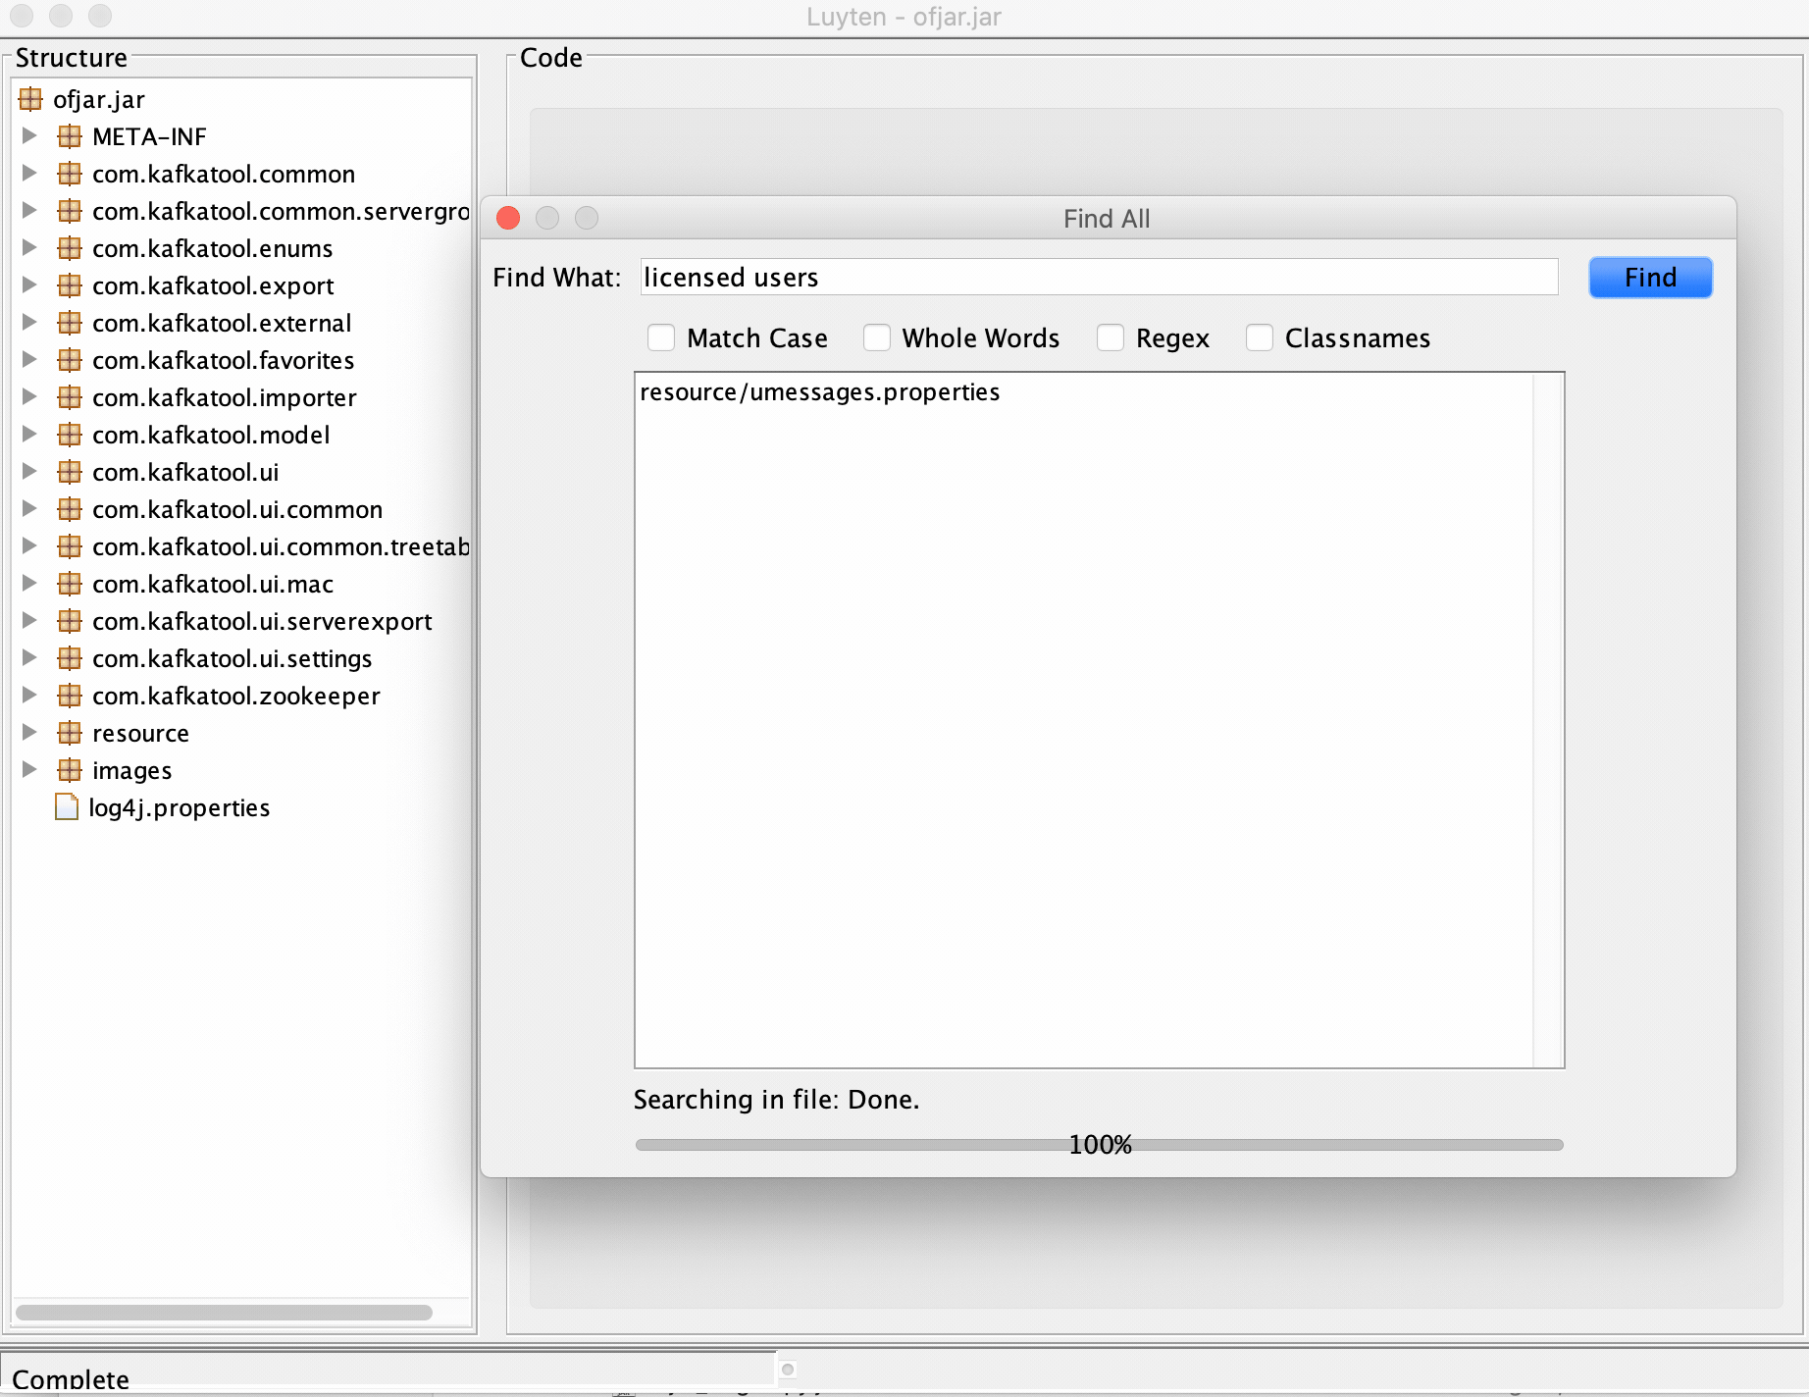Open resource/umessages.properties search result
This screenshot has width=1809, height=1397.
coord(820,392)
